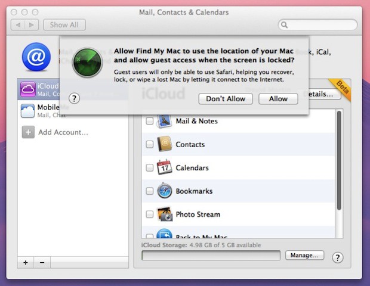Click the Find My Mac radar icon

87,63
